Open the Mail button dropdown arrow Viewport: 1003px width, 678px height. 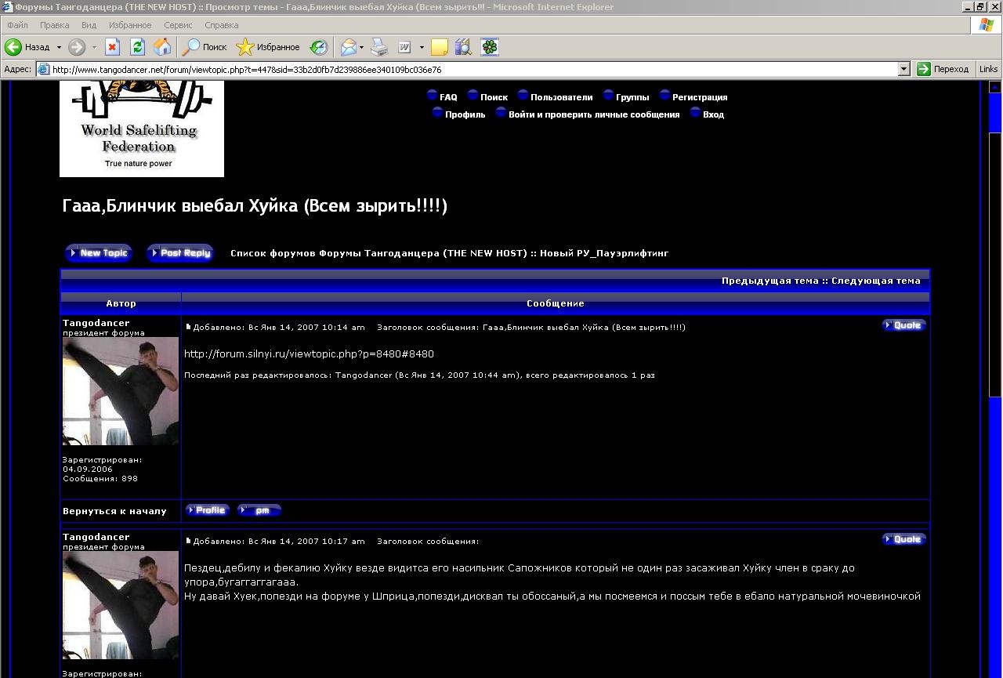click(361, 47)
